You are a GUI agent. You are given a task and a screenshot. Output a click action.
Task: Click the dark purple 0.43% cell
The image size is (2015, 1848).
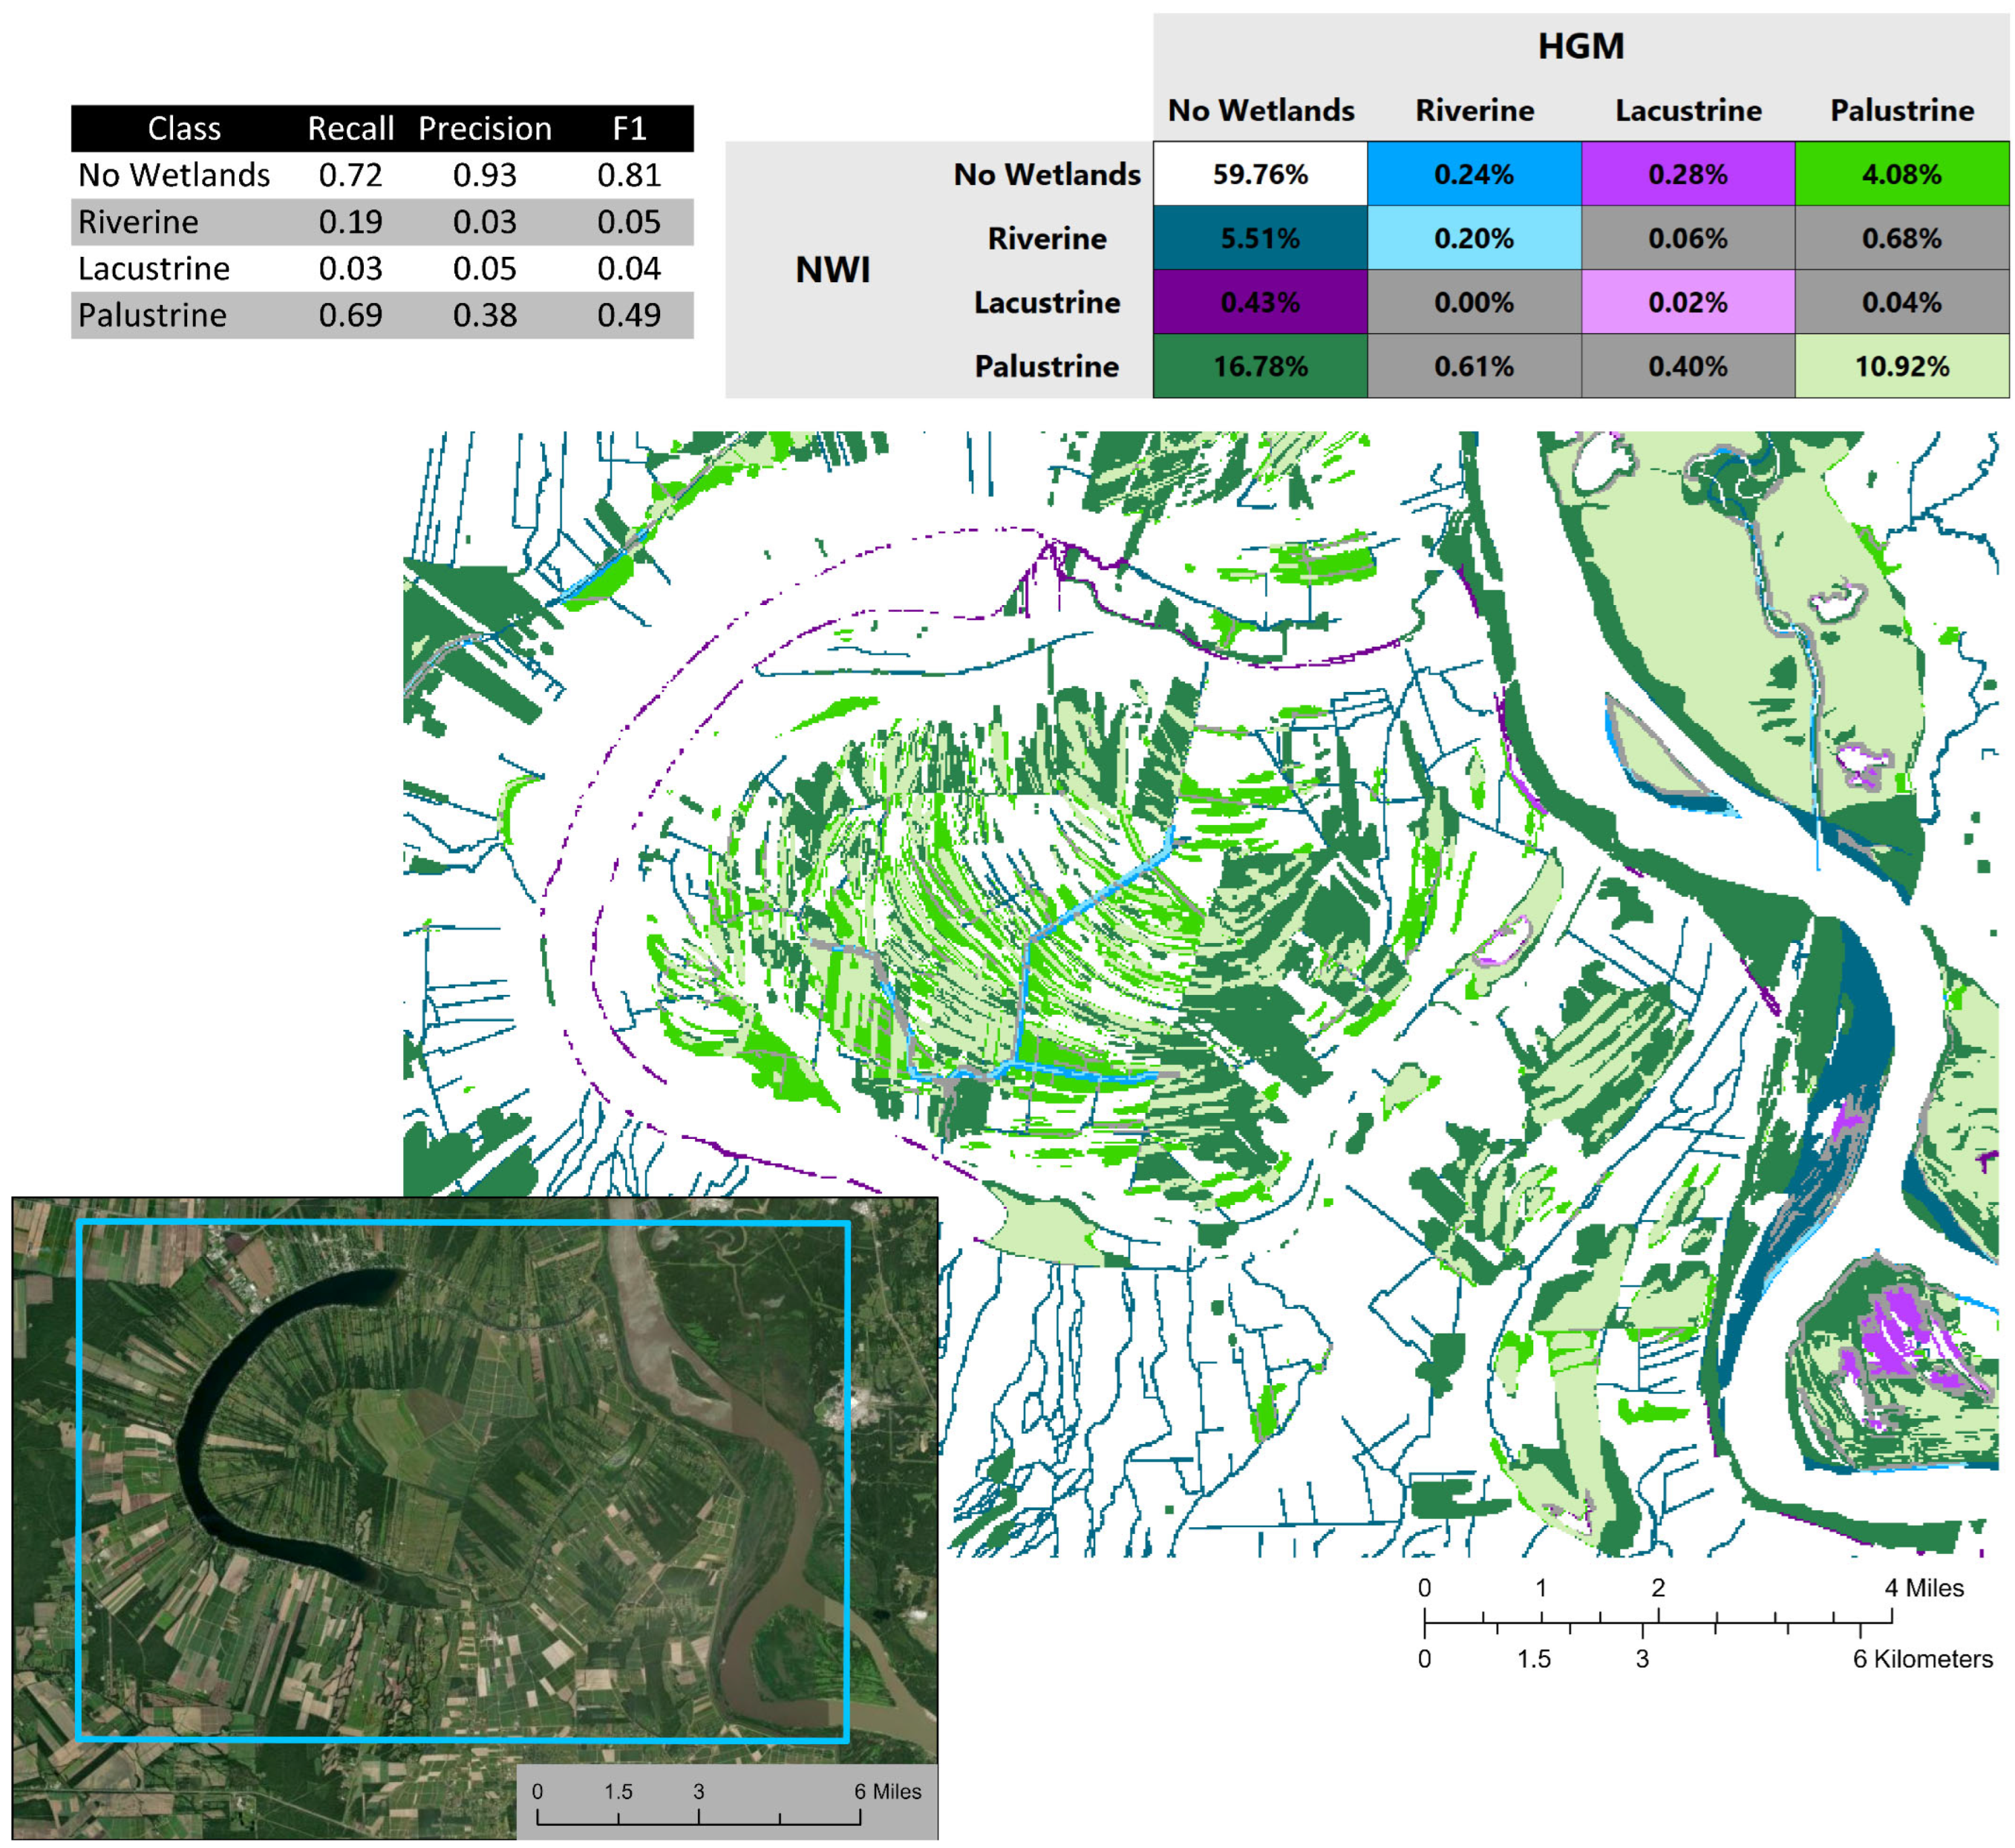tap(1259, 302)
